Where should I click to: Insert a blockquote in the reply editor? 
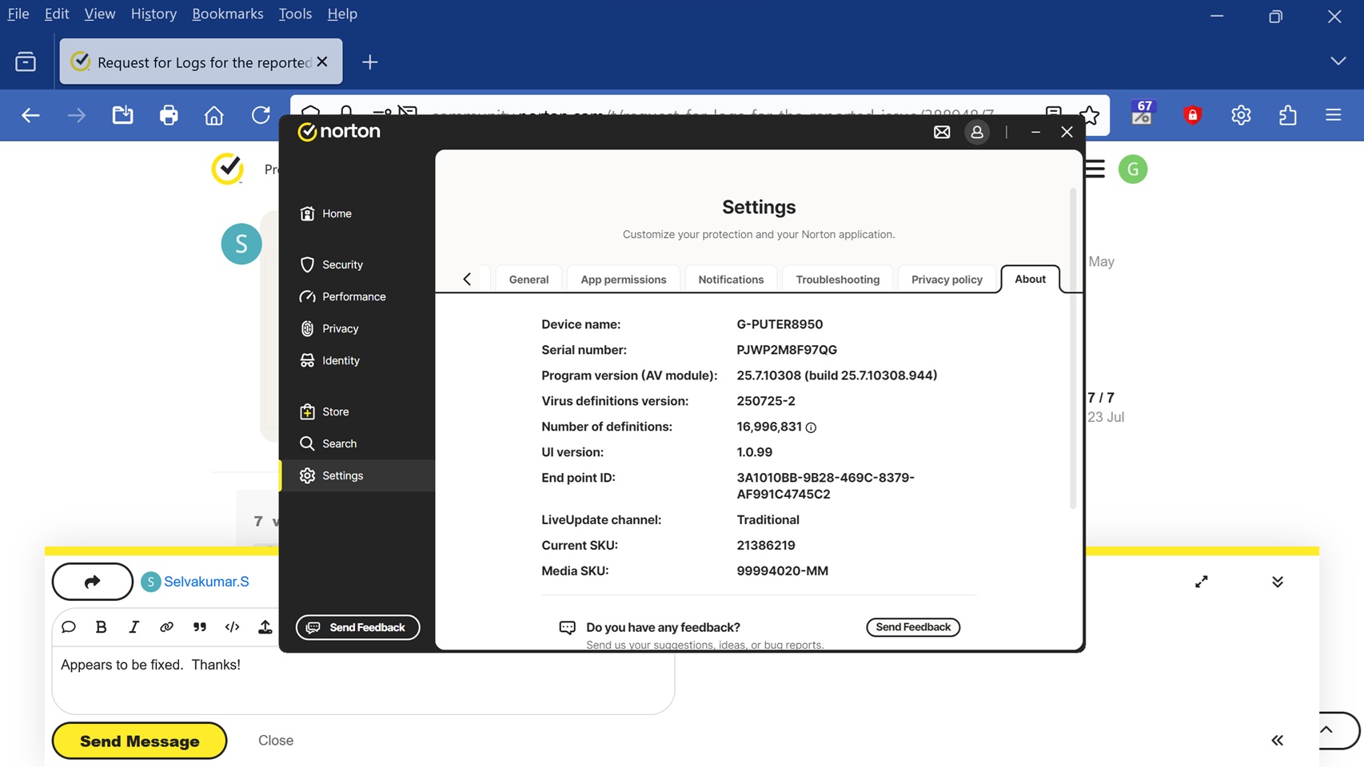point(200,627)
